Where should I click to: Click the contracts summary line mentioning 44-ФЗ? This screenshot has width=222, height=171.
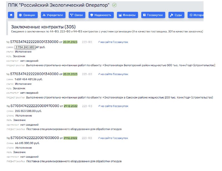click(107, 31)
